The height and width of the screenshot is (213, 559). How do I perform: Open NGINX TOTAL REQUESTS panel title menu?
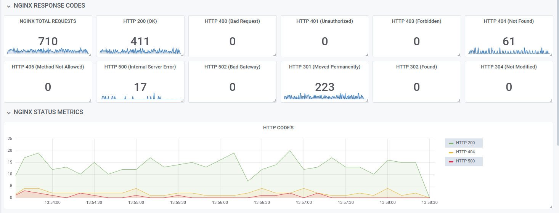48,21
